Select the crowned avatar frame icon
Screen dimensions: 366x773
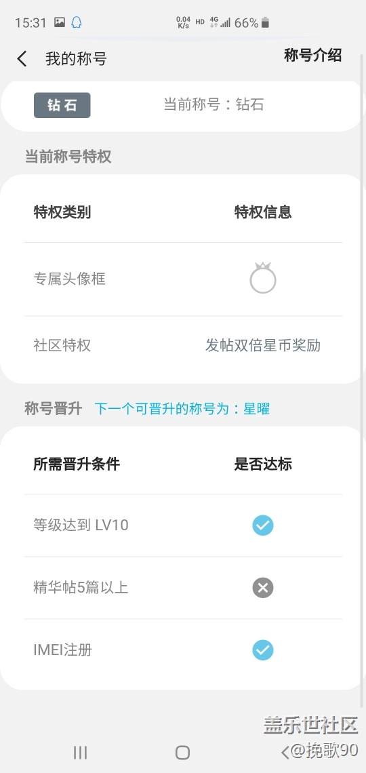(x=262, y=279)
